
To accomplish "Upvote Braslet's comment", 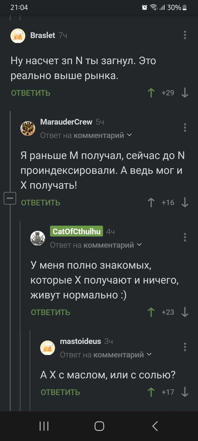I will coord(151,93).
